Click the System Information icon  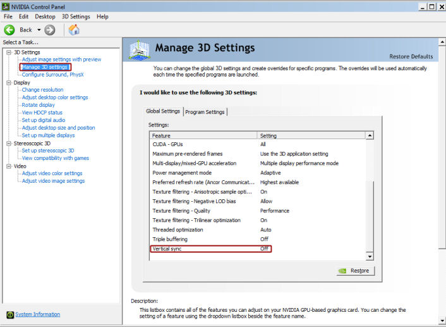point(10,314)
